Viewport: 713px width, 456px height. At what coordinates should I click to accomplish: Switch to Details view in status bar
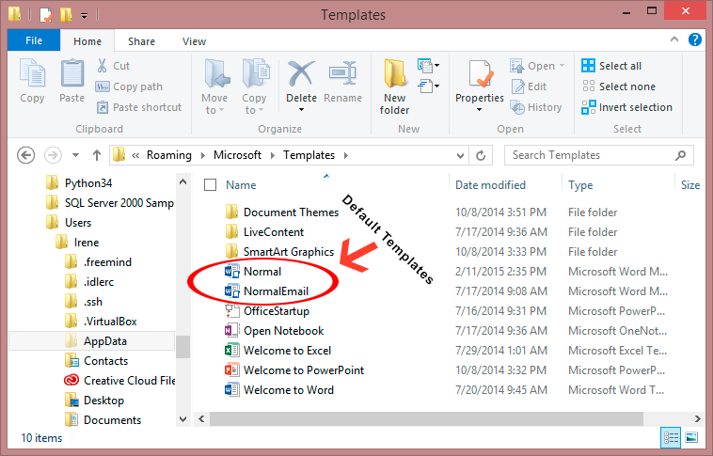pyautogui.click(x=671, y=438)
